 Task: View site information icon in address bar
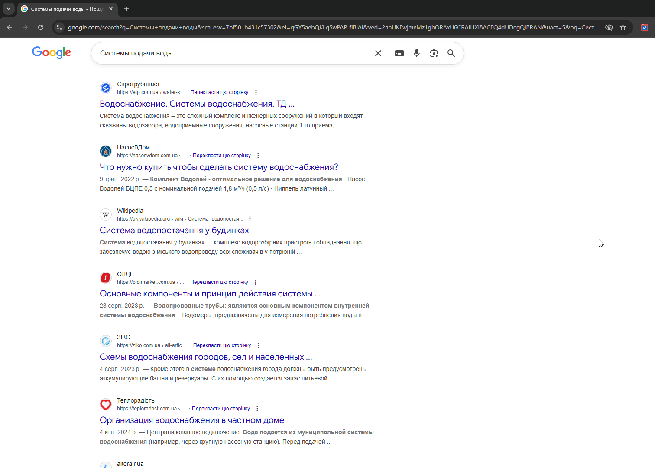(x=59, y=27)
